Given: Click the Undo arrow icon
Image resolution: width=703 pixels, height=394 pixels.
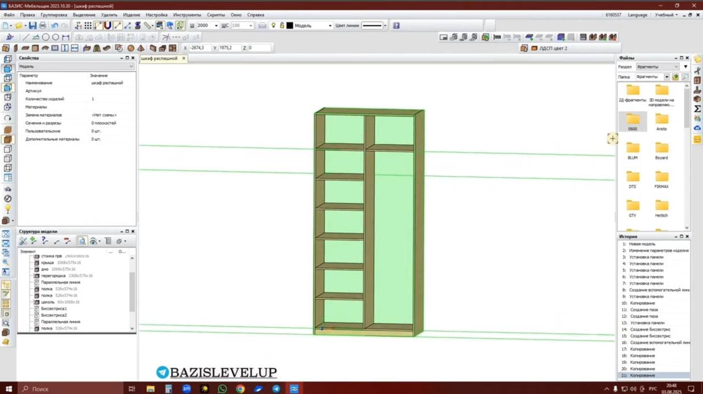Looking at the screenshot, I should click(x=55, y=25).
